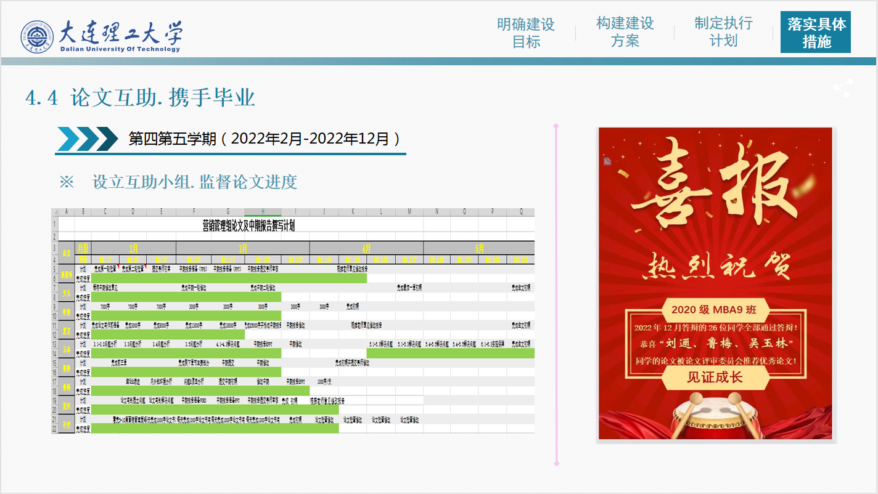Switch to the 制定执行计划 tab
The height and width of the screenshot is (494, 878).
coord(723,32)
